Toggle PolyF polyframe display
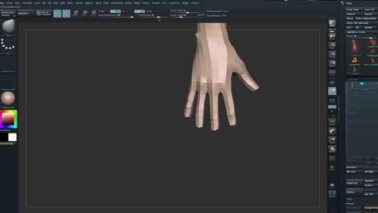Viewport: 378px width, 213px height. click(332, 159)
